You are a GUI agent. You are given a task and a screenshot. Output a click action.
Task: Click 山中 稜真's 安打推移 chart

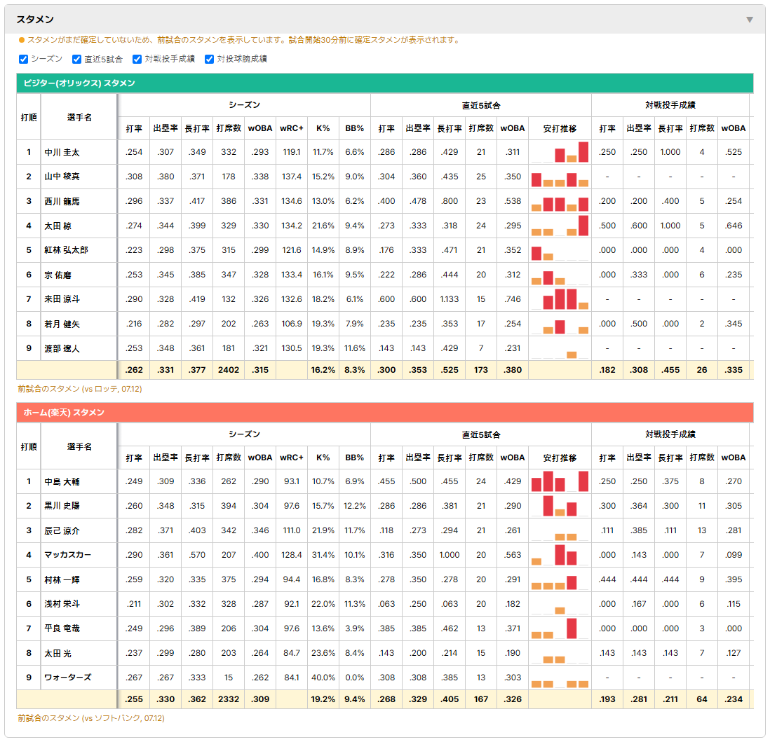(x=560, y=177)
